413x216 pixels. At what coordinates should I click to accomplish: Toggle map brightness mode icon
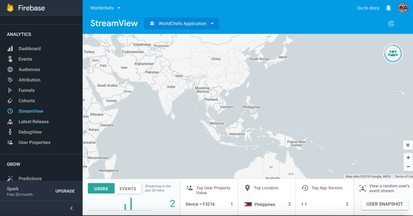(x=408, y=145)
